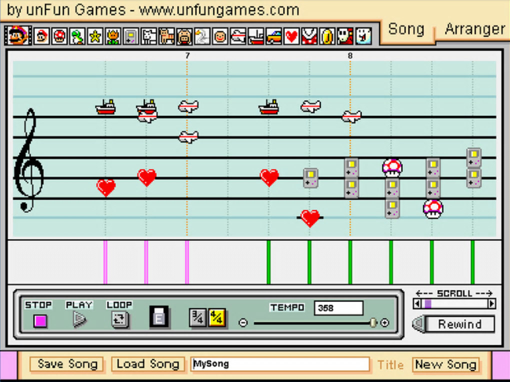Select the Boat instrument in the toolbar

pos(255,36)
